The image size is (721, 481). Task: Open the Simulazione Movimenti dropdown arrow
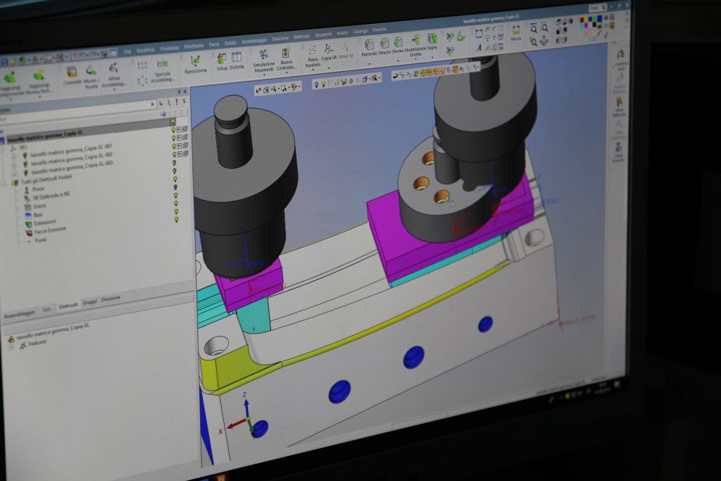point(264,75)
